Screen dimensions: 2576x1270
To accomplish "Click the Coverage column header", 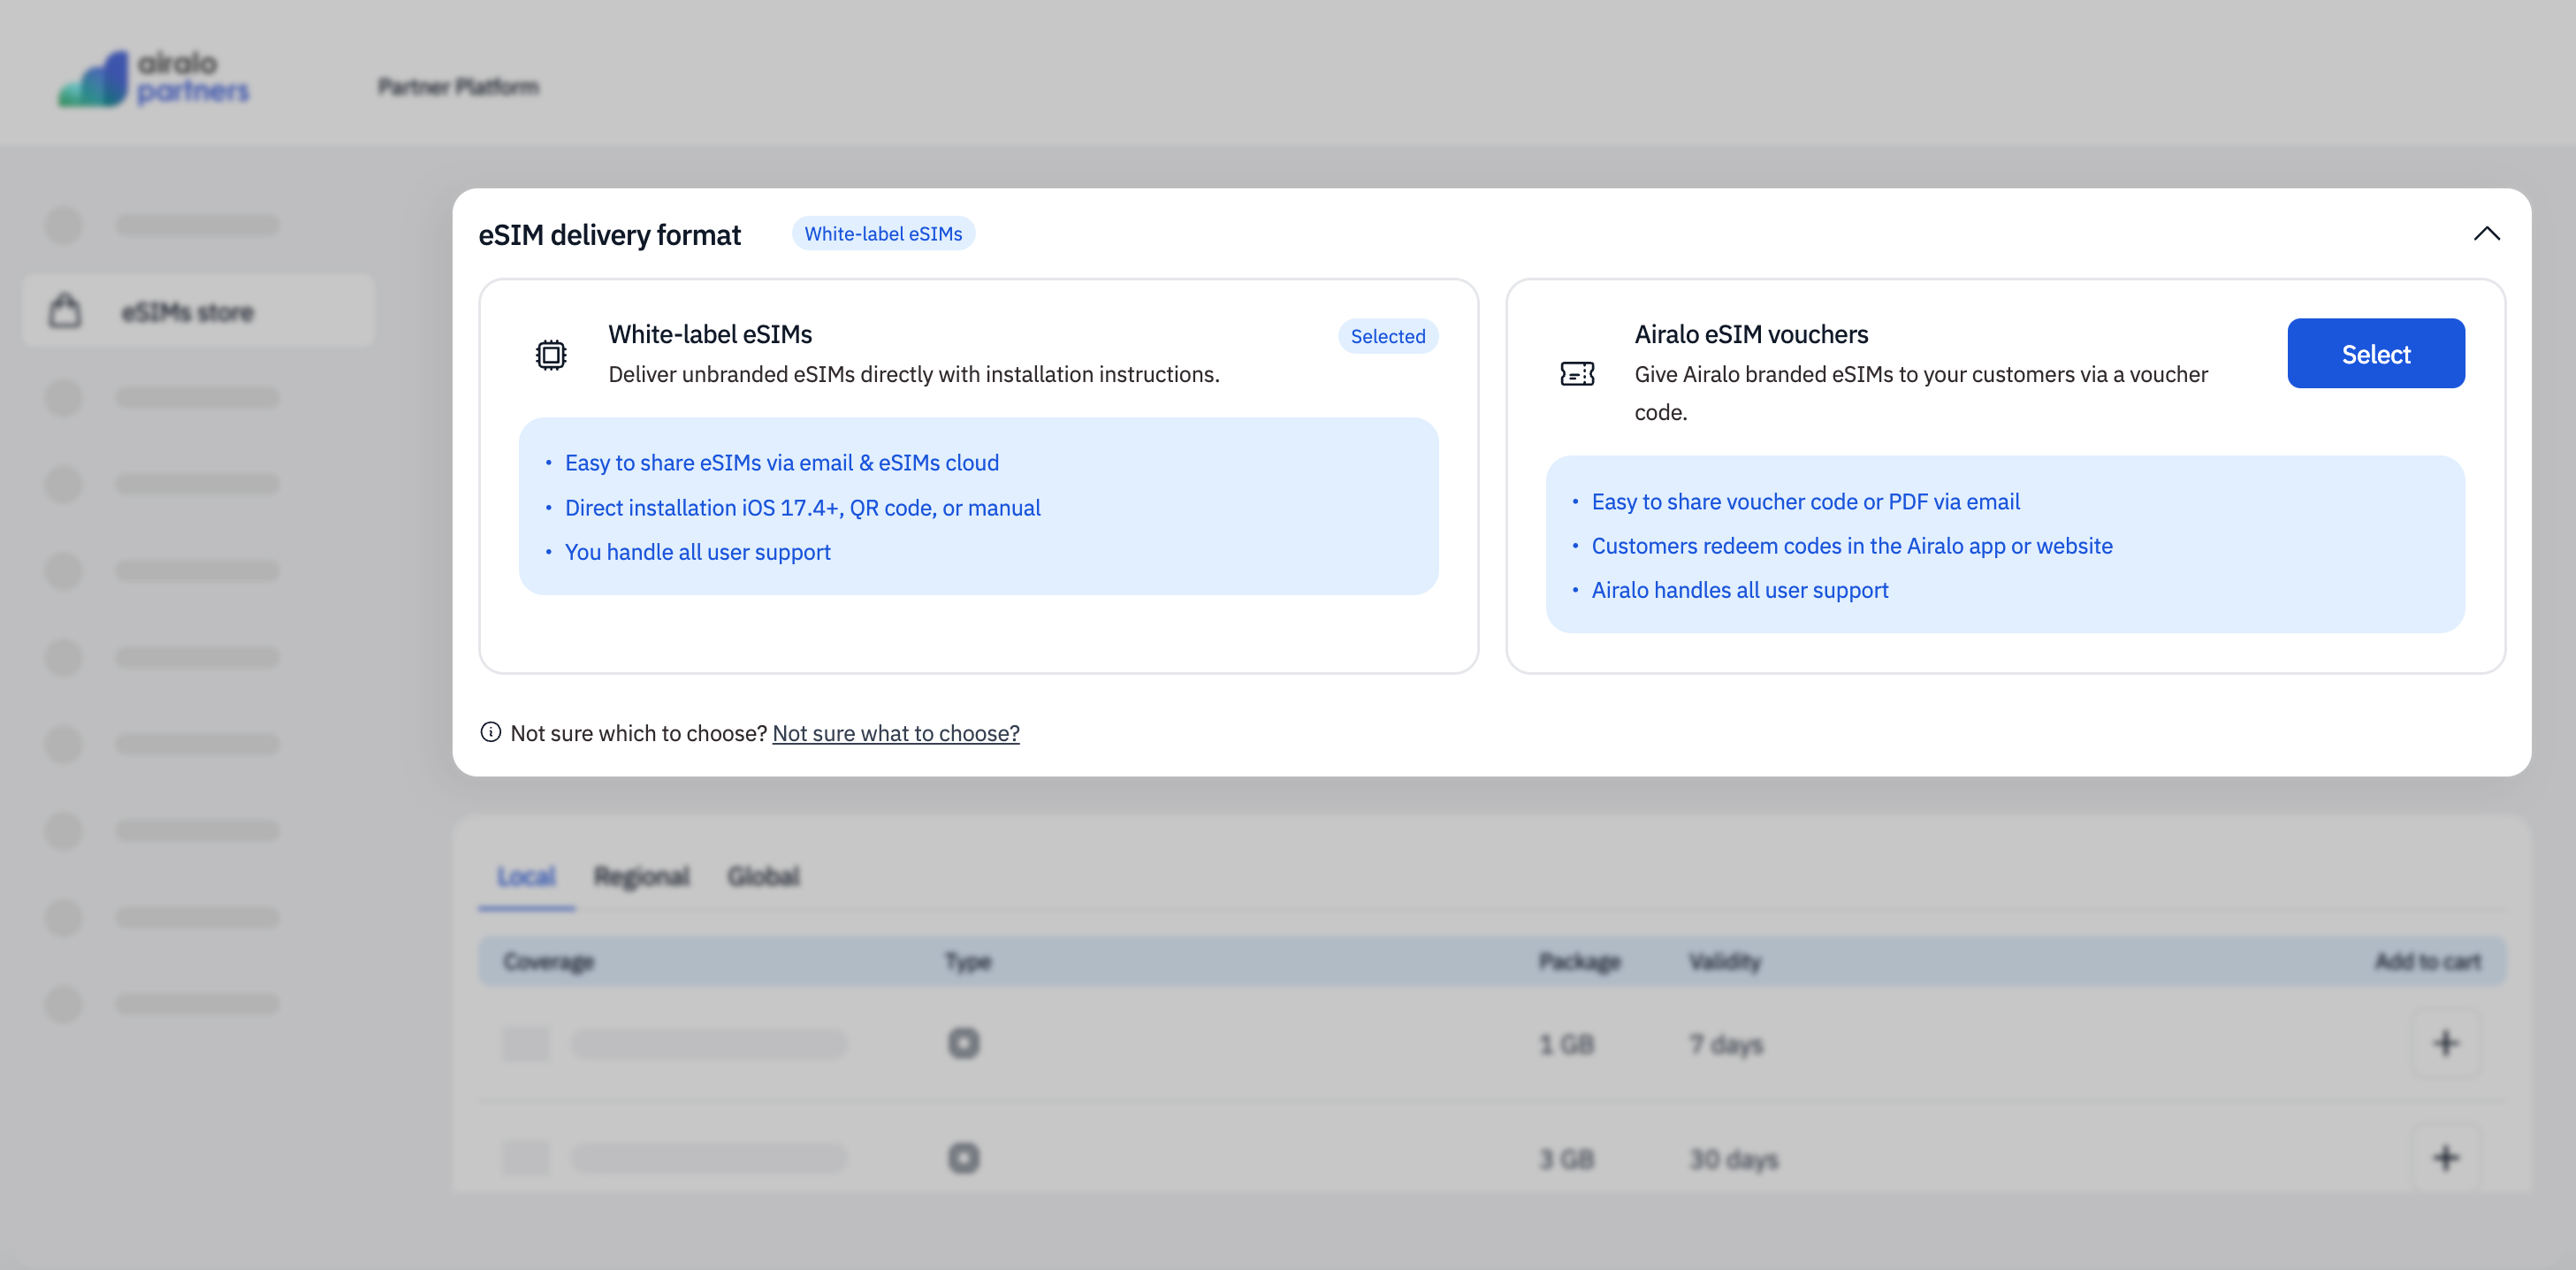I will [548, 961].
